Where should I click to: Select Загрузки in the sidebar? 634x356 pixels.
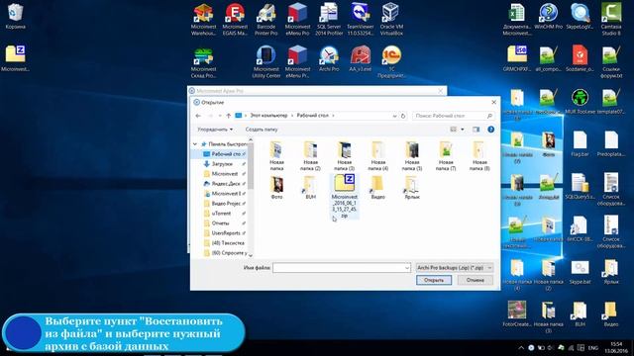point(223,164)
